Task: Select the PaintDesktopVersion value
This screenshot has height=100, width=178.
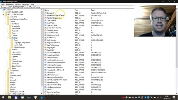Action: pos(54,87)
